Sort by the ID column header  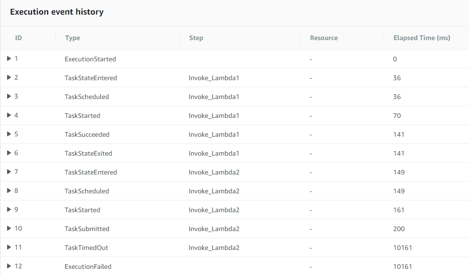pyautogui.click(x=18, y=38)
